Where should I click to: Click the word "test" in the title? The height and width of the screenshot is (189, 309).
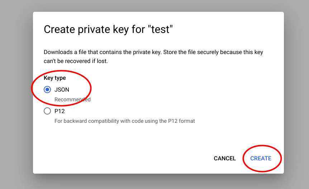click(x=160, y=29)
